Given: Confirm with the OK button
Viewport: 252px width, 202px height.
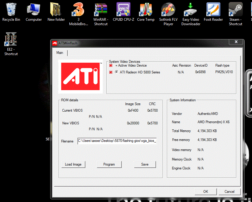Looking at the screenshot, I should pos(206,192).
